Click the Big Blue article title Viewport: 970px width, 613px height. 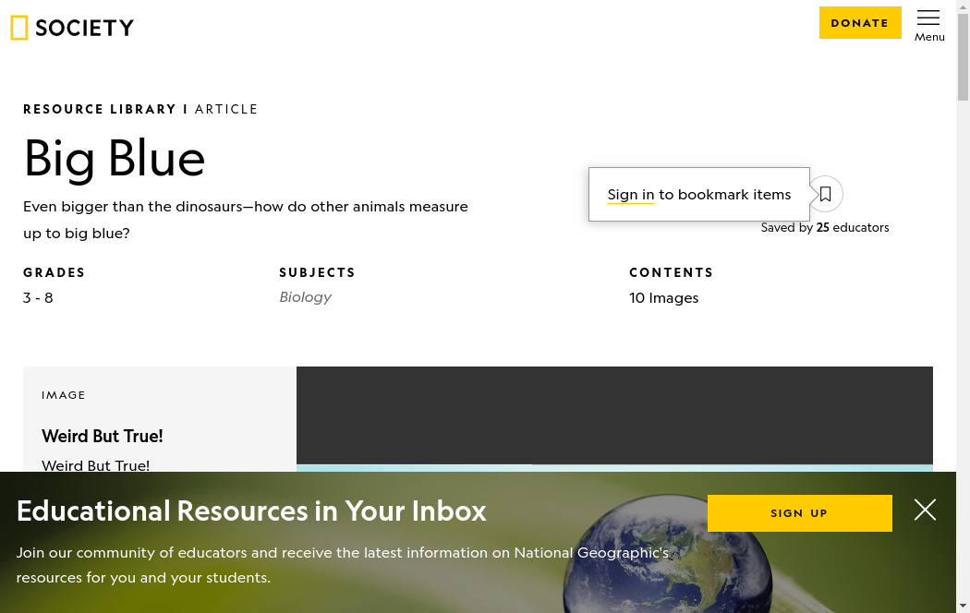tap(115, 158)
